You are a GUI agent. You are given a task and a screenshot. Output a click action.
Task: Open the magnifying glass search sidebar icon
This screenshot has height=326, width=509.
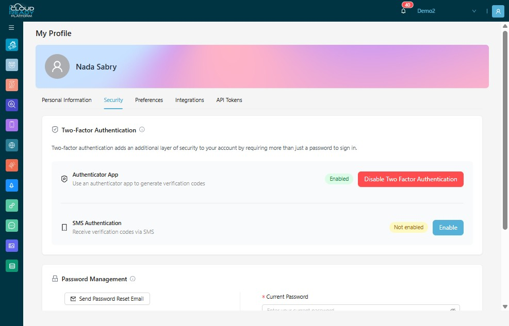(x=12, y=105)
